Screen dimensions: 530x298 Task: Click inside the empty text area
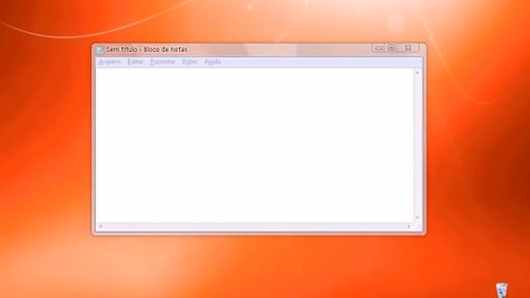point(255,146)
